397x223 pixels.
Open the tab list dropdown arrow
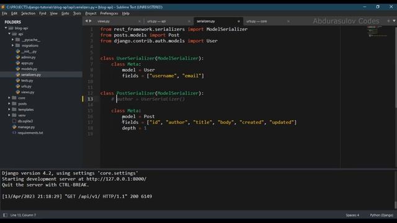(x=394, y=21)
